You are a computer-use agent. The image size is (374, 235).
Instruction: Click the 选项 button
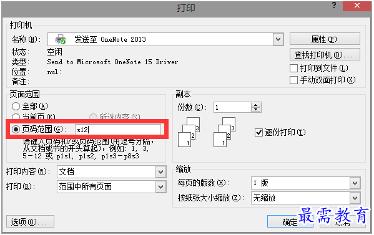tap(30, 222)
